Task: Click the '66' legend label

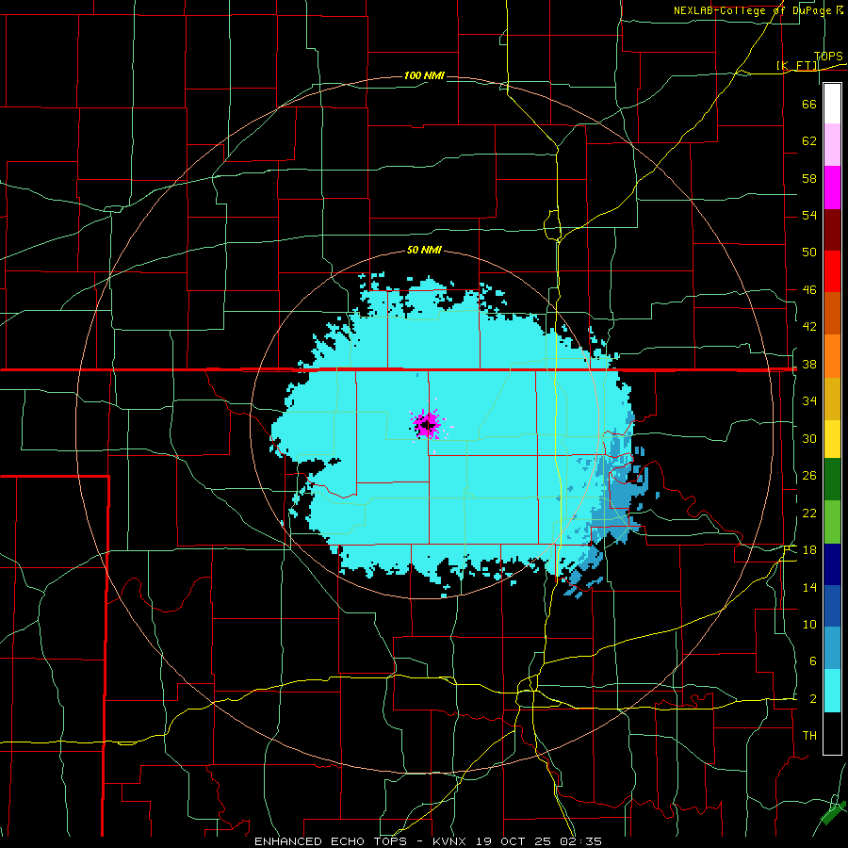Action: pos(809,104)
